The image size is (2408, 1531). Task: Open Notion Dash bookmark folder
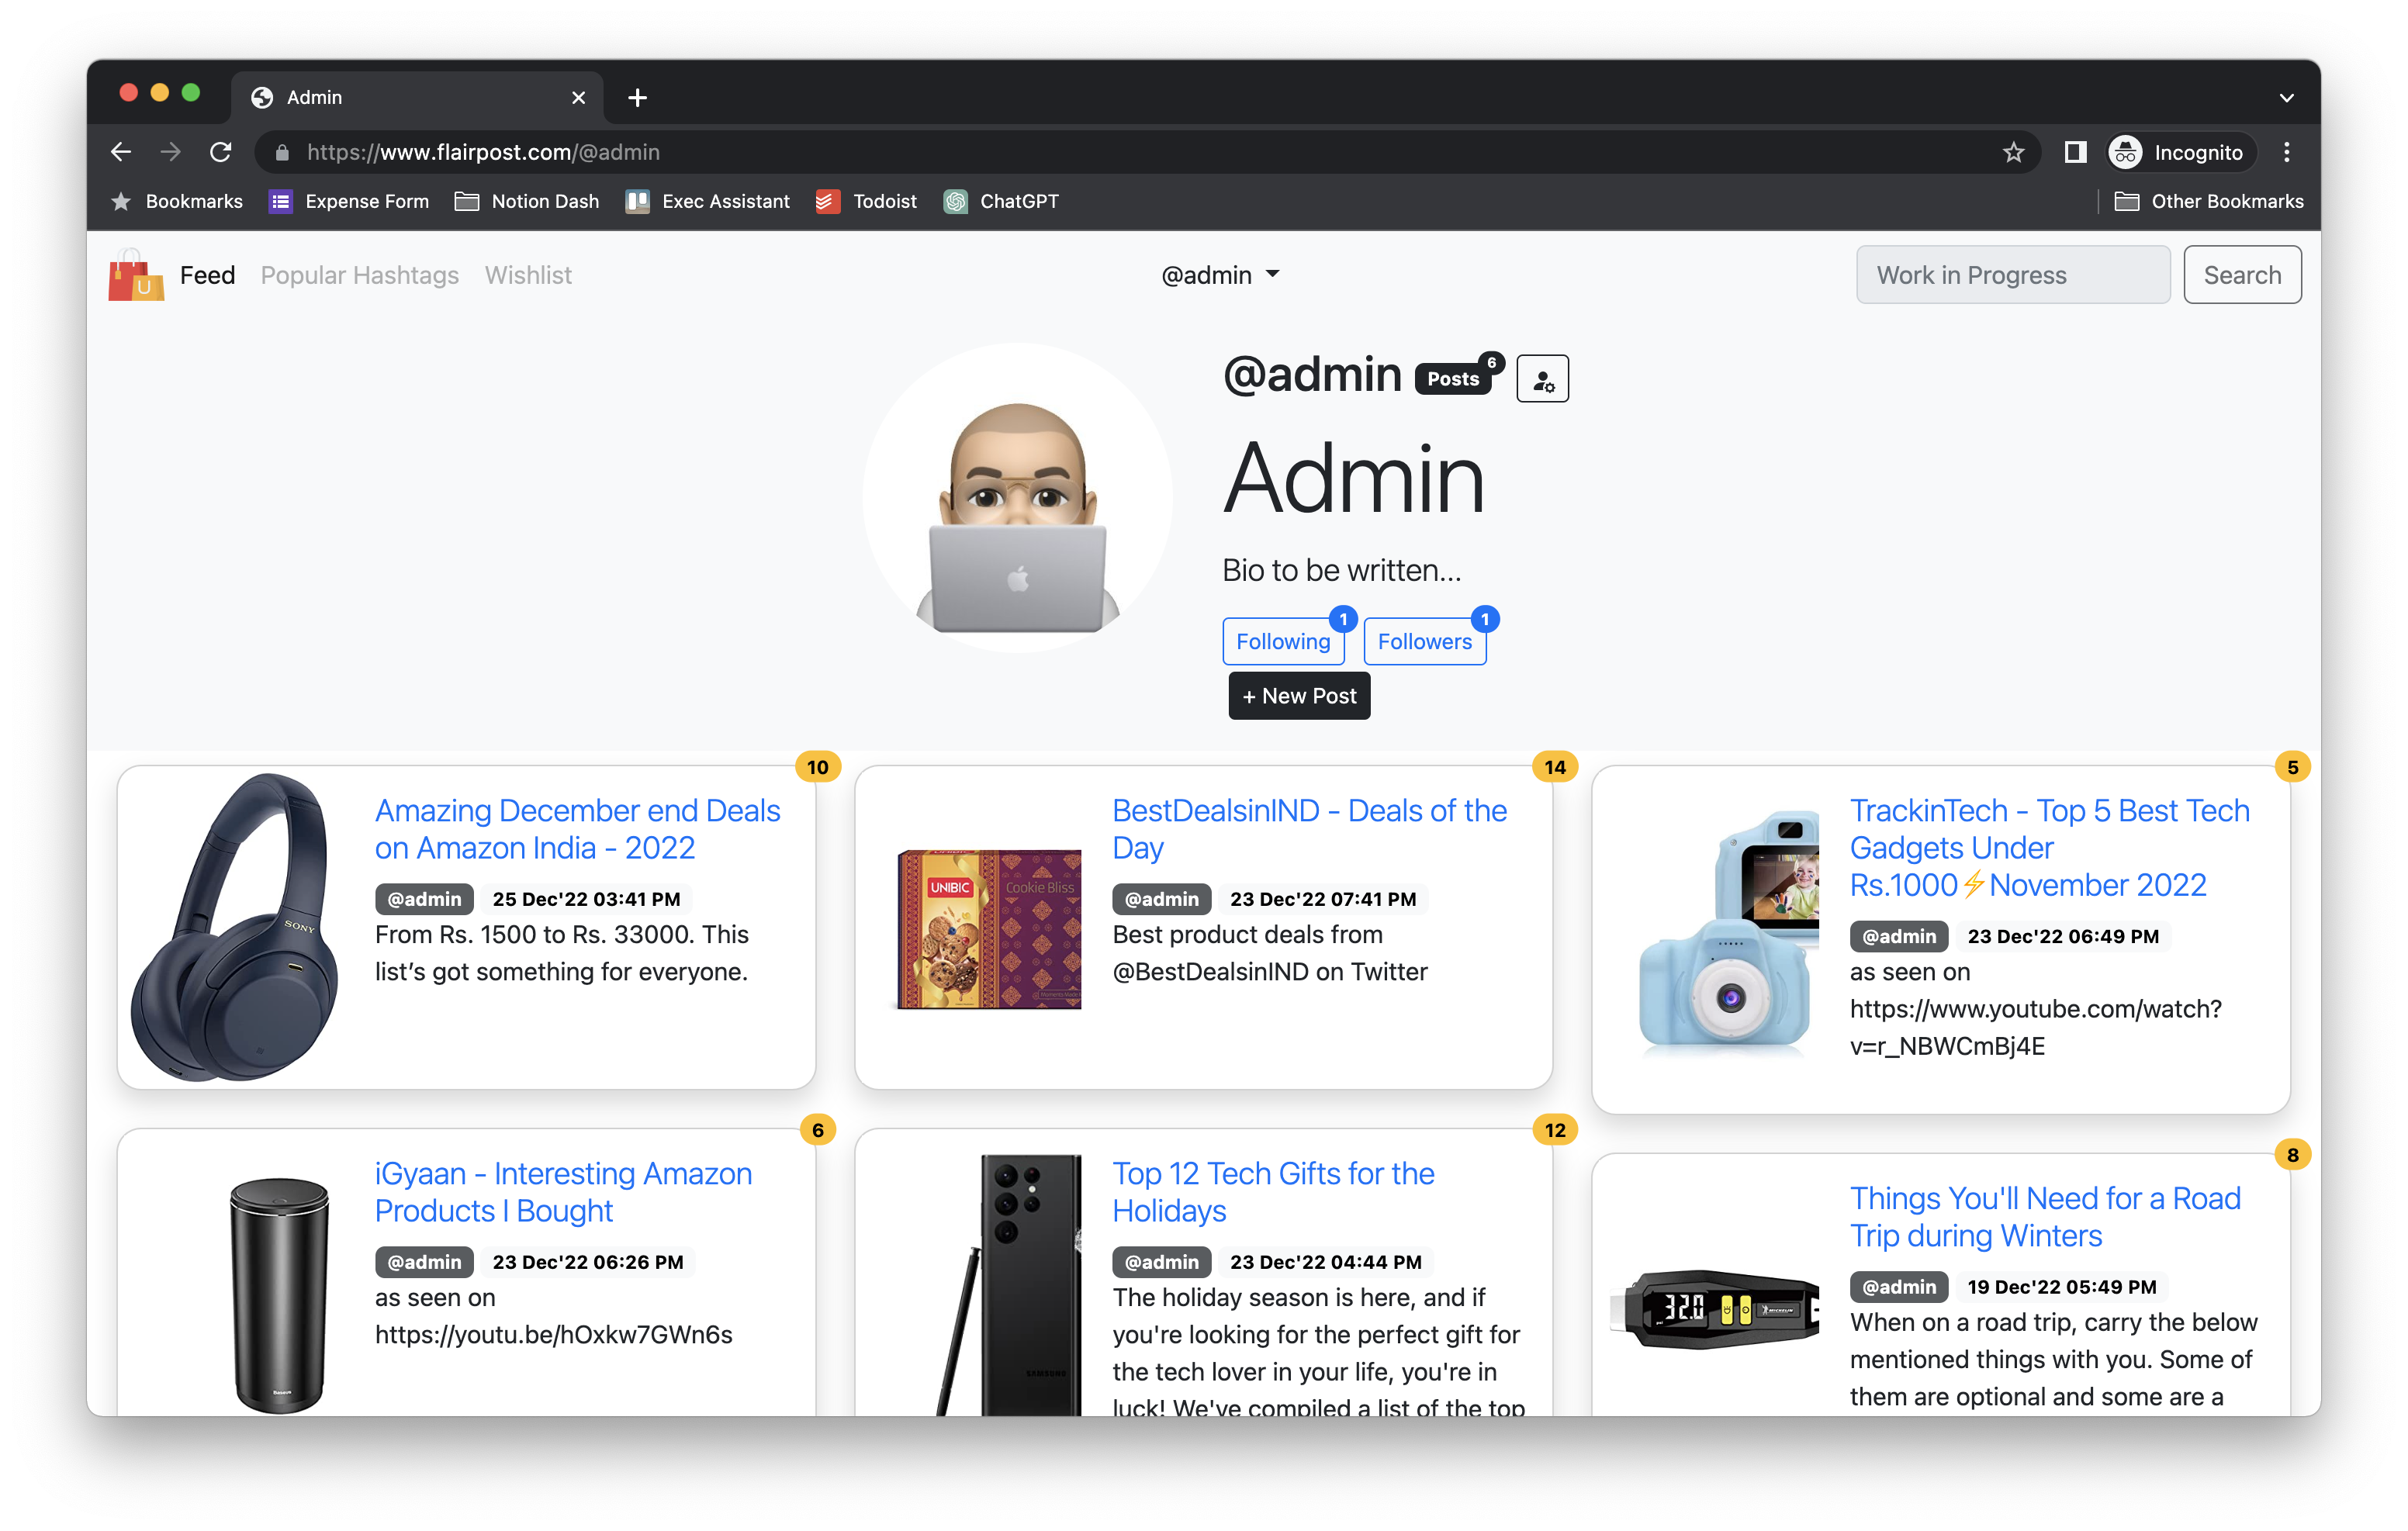click(x=526, y=201)
